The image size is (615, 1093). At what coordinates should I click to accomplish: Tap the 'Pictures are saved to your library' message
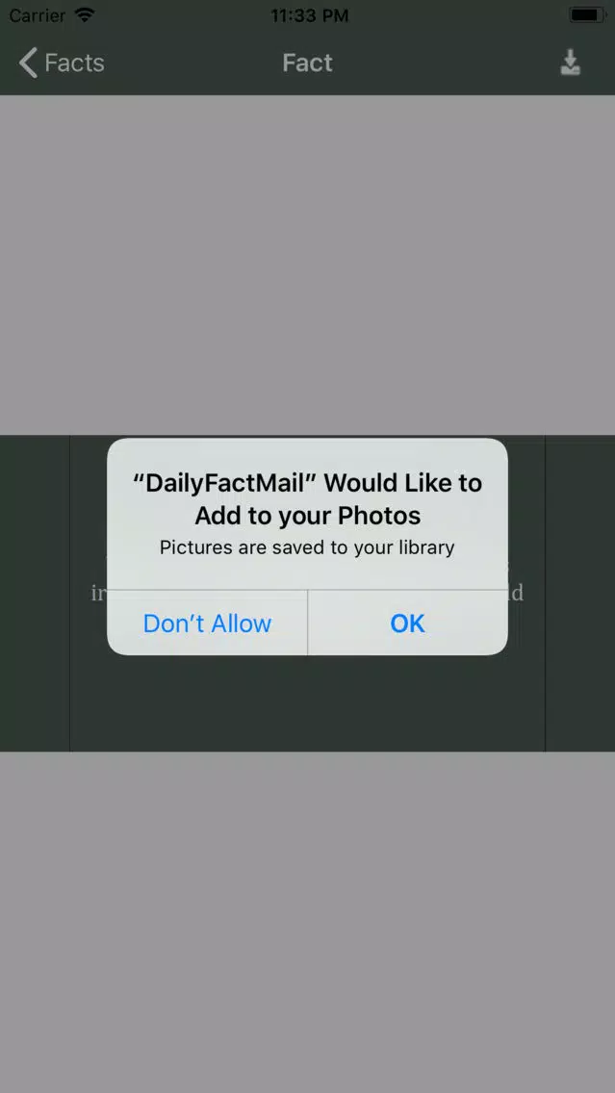click(x=308, y=547)
